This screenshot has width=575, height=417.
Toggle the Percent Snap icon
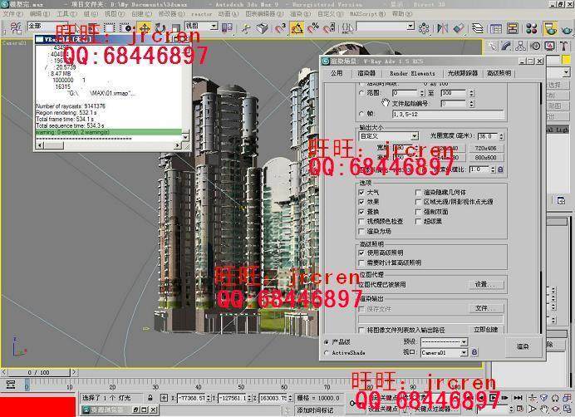tap(313, 28)
